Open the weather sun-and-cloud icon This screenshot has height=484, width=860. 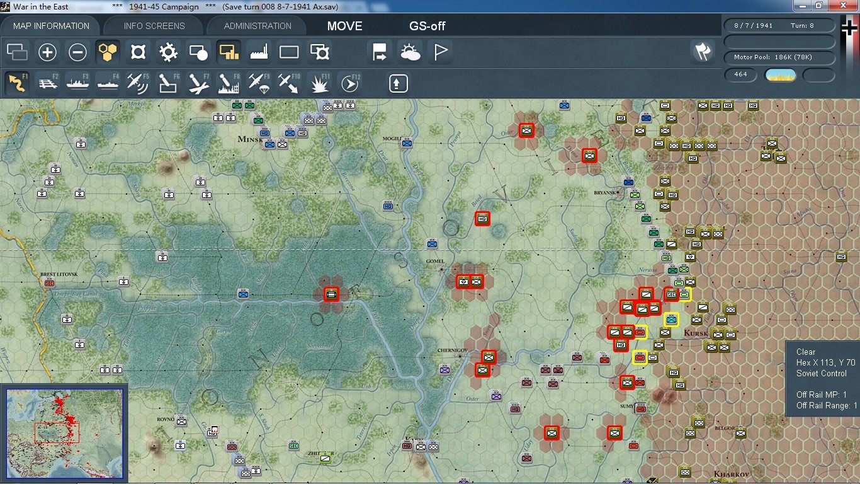click(x=410, y=52)
